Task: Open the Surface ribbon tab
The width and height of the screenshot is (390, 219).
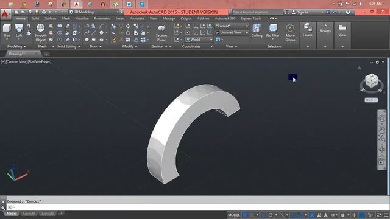Action: [50, 18]
